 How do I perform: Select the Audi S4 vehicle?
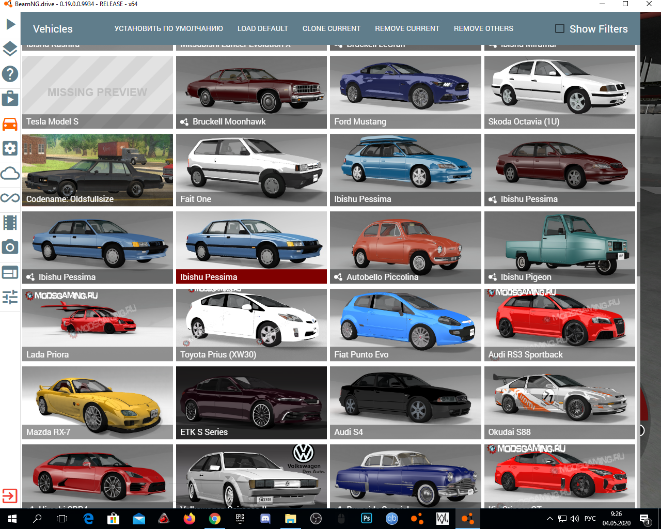pos(405,402)
